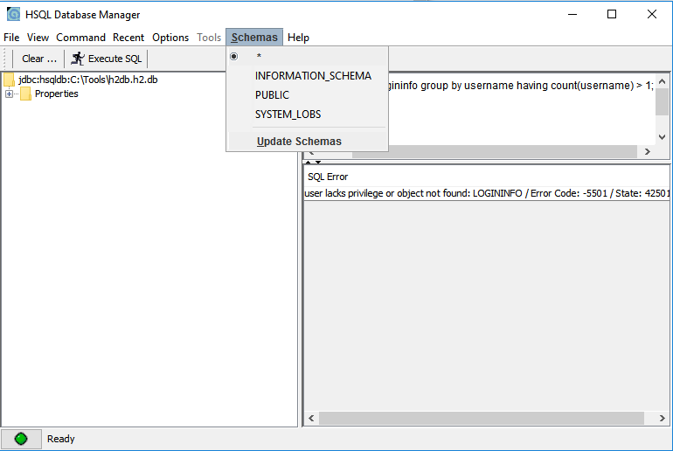The height and width of the screenshot is (451, 673).
Task: Click the jdbc:hsqldb database folder icon
Action: (9, 80)
